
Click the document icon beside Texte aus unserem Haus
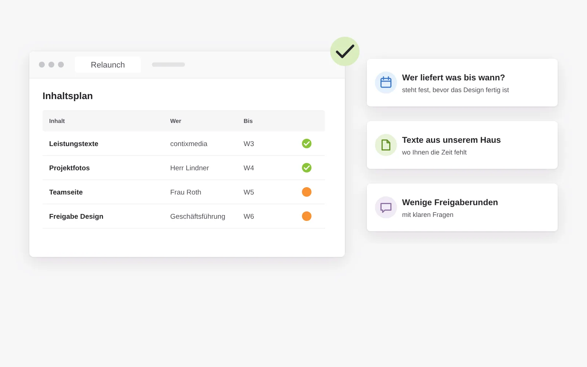[x=386, y=145]
